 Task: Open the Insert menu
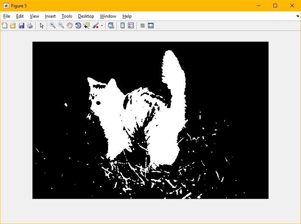coord(50,16)
